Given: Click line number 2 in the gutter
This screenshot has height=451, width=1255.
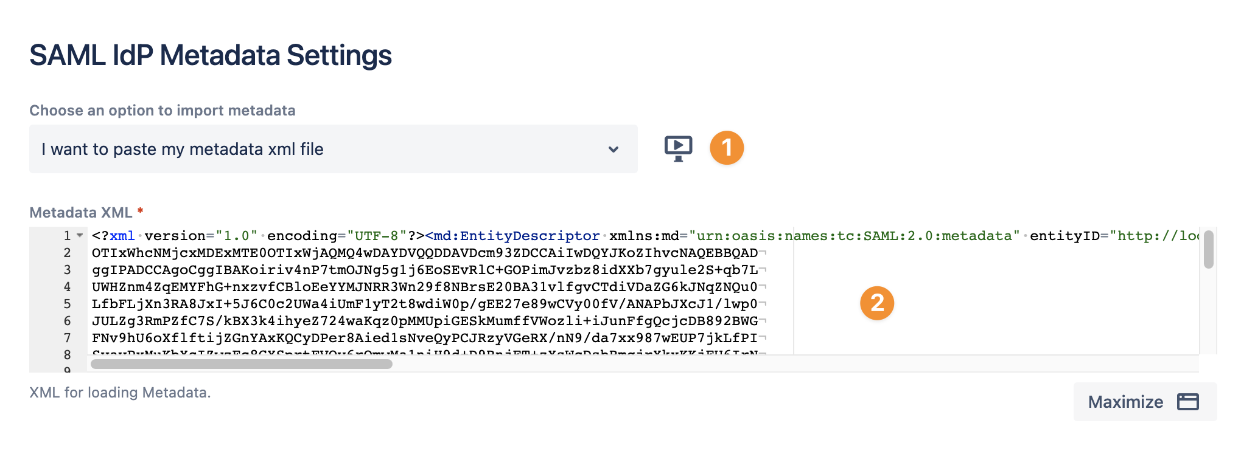Looking at the screenshot, I should click(67, 253).
